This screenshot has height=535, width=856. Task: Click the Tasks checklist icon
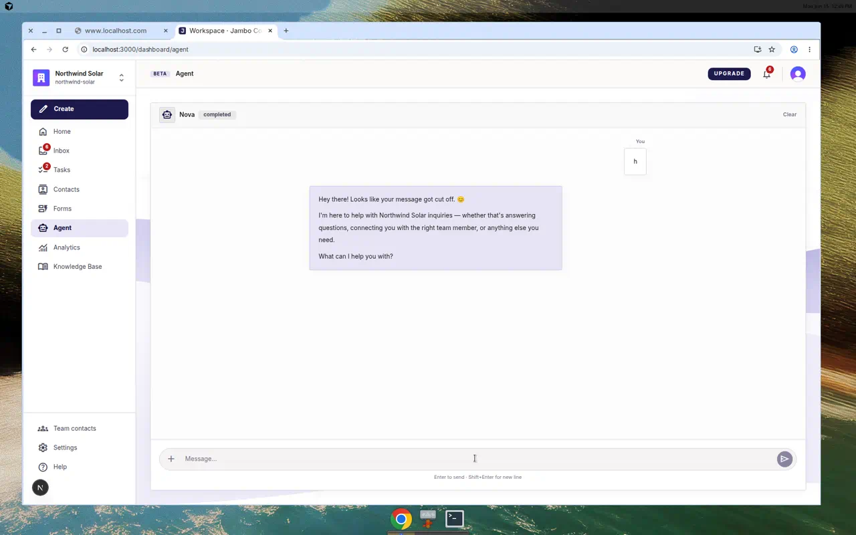click(x=43, y=170)
